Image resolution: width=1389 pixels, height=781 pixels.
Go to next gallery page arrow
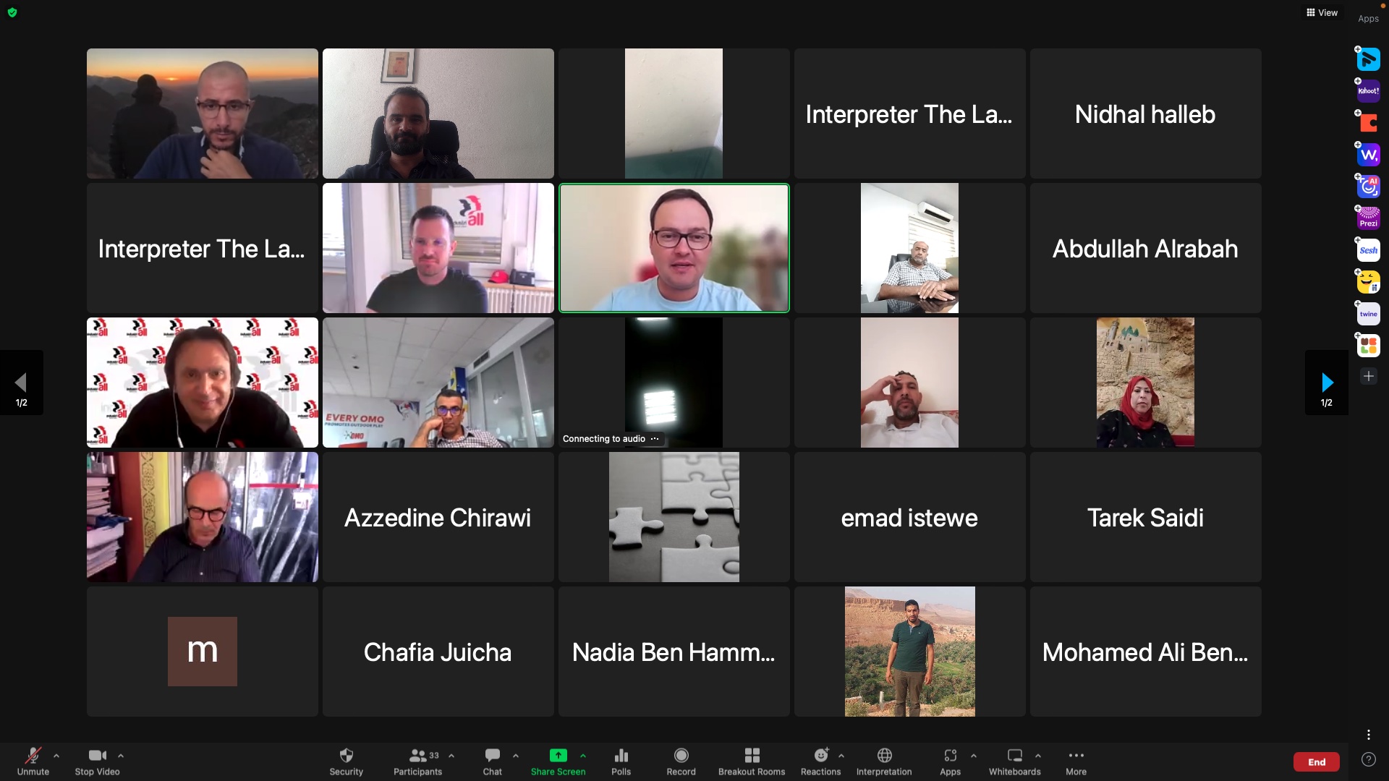pyautogui.click(x=1327, y=383)
